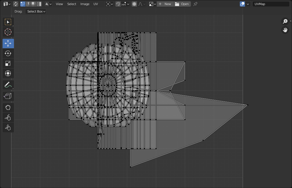Select the Relax sculpt tool
This screenshot has width=292, height=188.
[x=8, y=118]
